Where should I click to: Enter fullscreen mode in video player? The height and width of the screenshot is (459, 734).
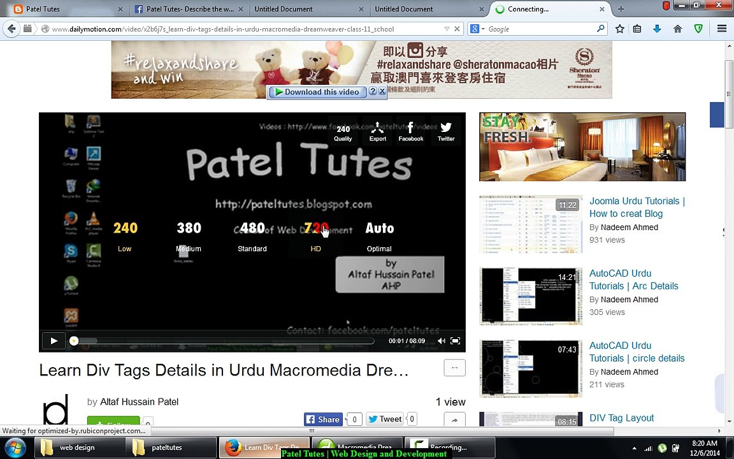pos(455,341)
